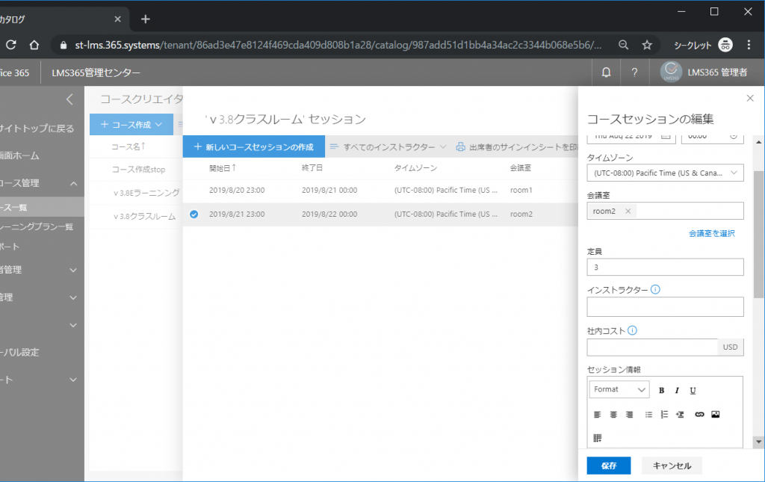The width and height of the screenshot is (765, 482).
Task: Click the bulleted list icon
Action: (x=648, y=414)
